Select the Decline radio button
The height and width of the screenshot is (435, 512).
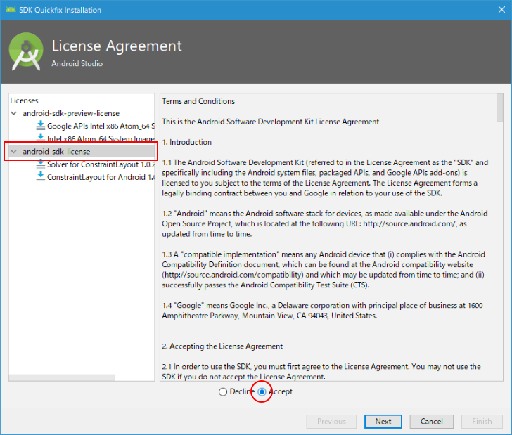(223, 391)
